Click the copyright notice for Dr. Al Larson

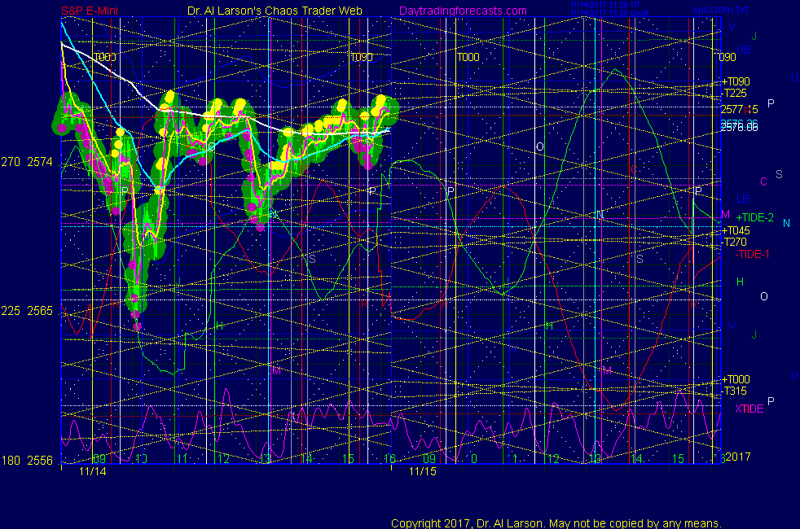coord(556,522)
